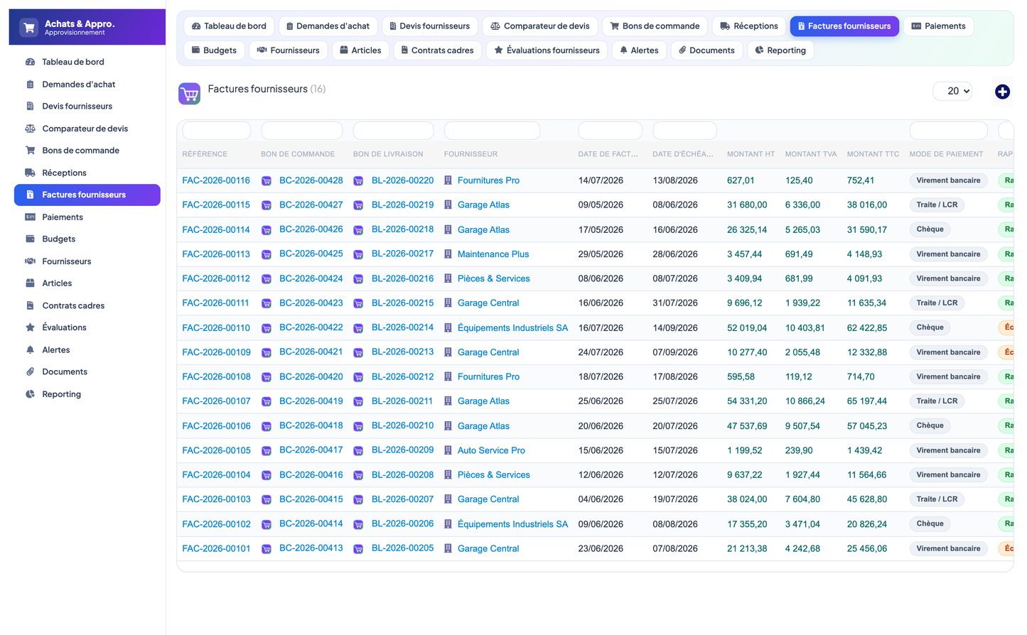Screen dimensions: 1027x635
Task: Open the Demandes d'achat sidebar item
Action: pyautogui.click(x=87, y=85)
